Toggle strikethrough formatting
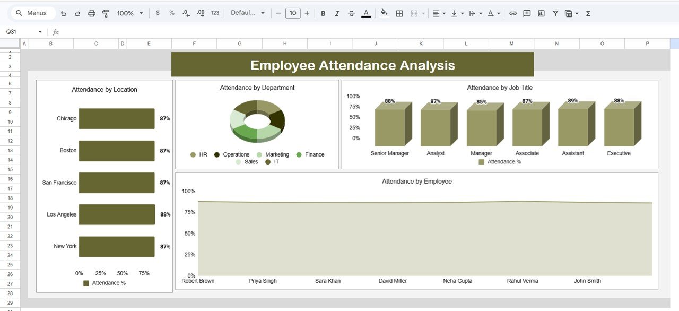This screenshot has width=679, height=311. click(x=351, y=13)
